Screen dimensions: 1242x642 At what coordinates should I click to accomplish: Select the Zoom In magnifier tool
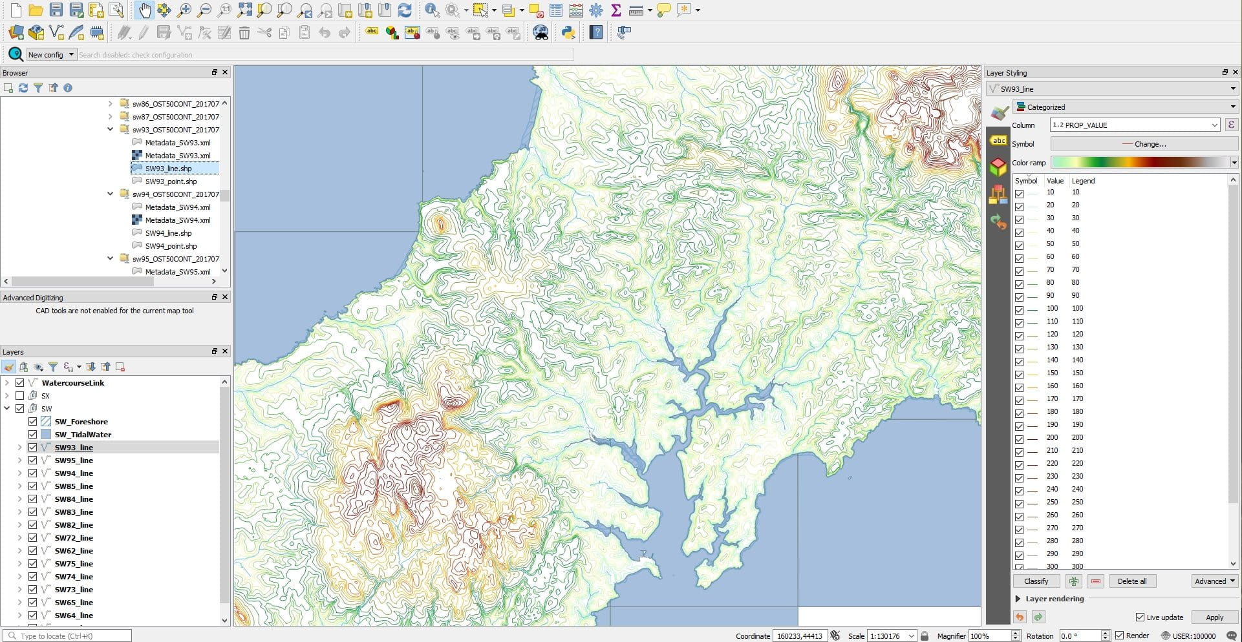(184, 10)
